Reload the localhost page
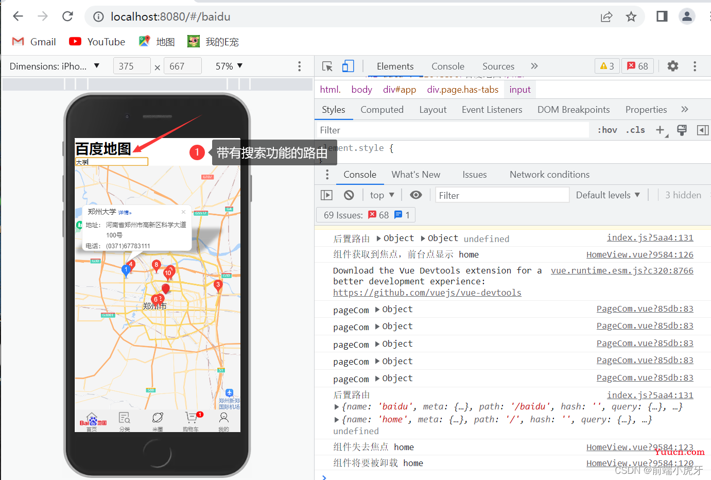Screen dimensions: 711x480 [67, 16]
